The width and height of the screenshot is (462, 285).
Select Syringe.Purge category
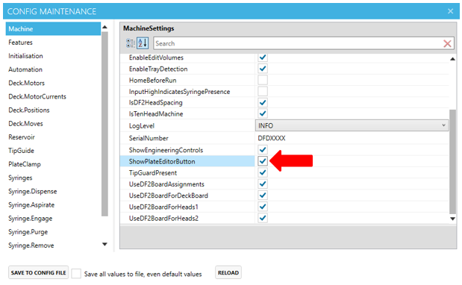(28, 232)
